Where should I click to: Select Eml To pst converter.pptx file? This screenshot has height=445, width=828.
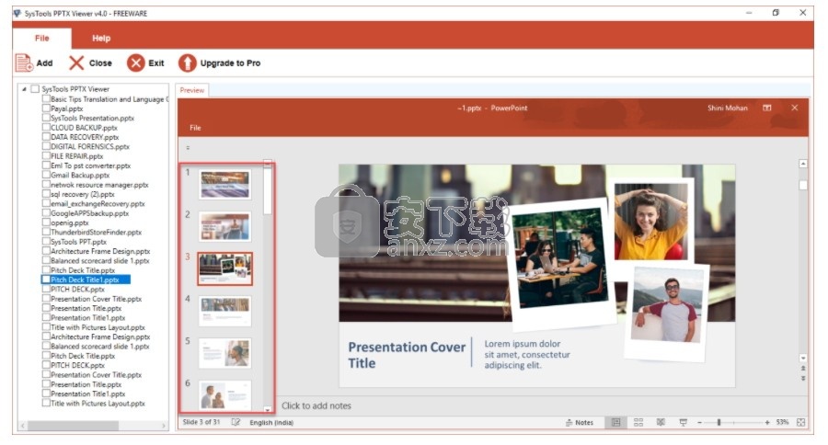click(x=90, y=165)
